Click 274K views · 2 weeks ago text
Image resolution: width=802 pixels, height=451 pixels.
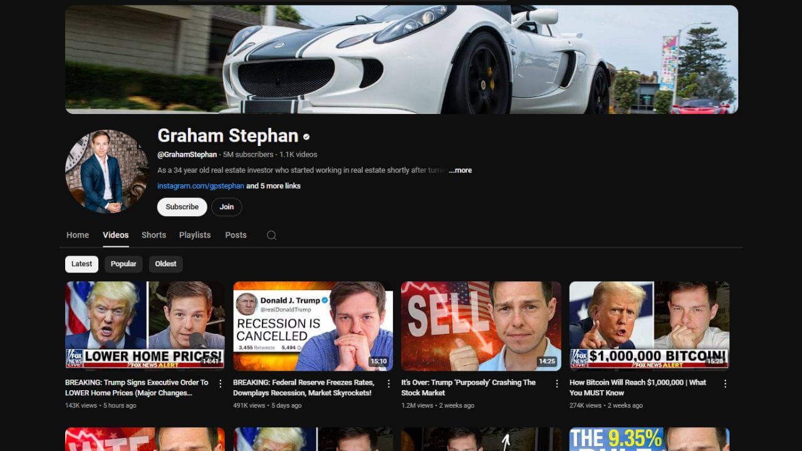606,406
